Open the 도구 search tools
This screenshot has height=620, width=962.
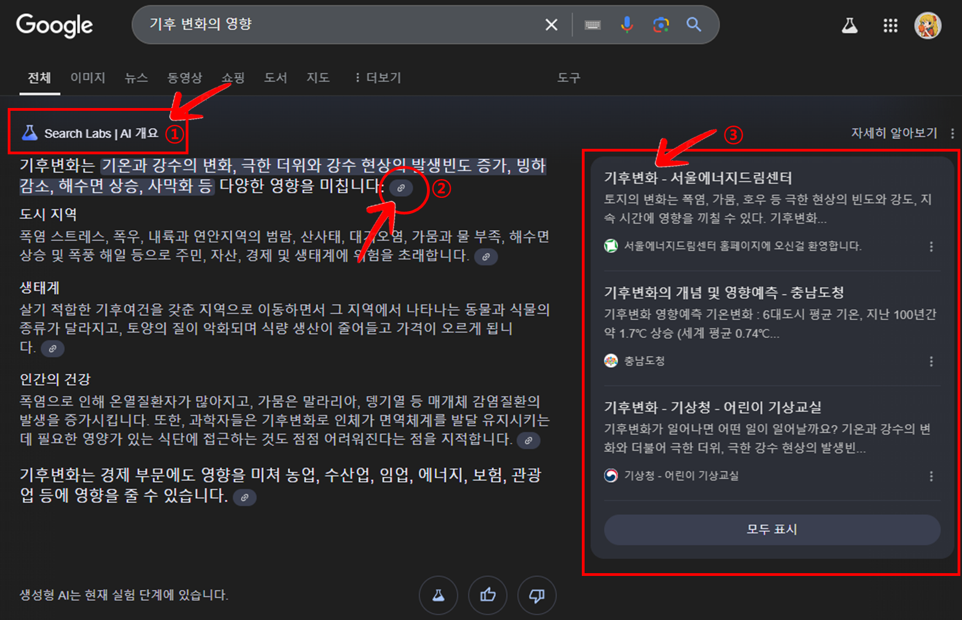(569, 78)
